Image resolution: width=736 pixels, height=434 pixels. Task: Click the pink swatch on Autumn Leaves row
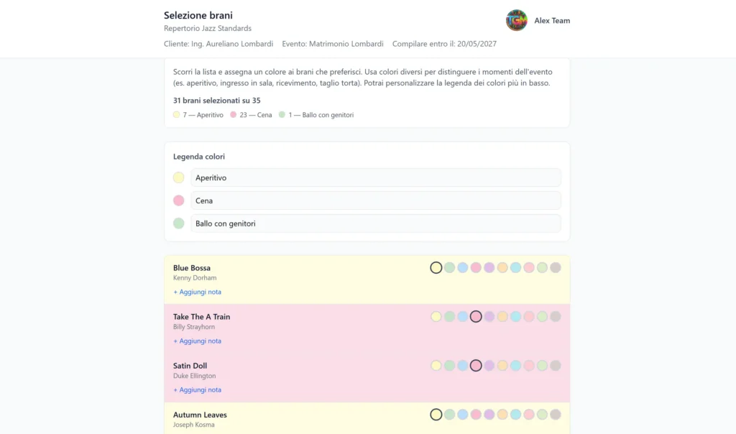(476, 415)
